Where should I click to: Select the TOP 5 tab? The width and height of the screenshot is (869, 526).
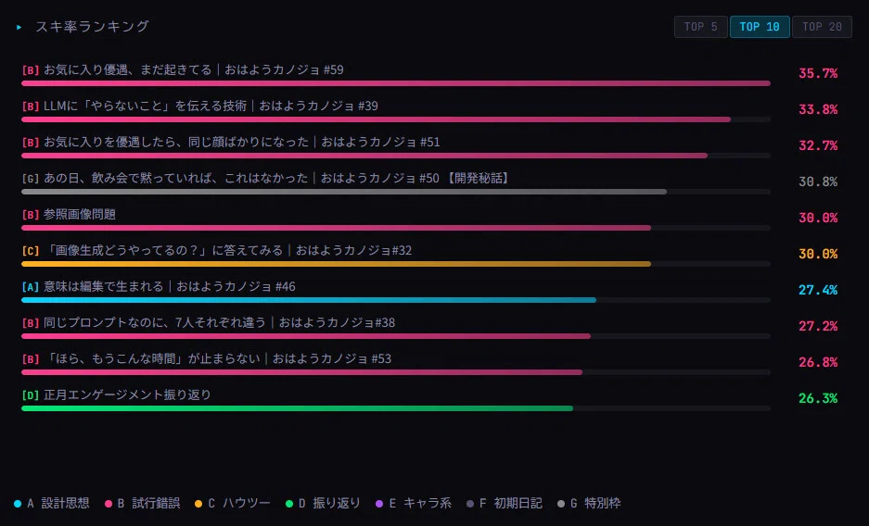click(700, 27)
